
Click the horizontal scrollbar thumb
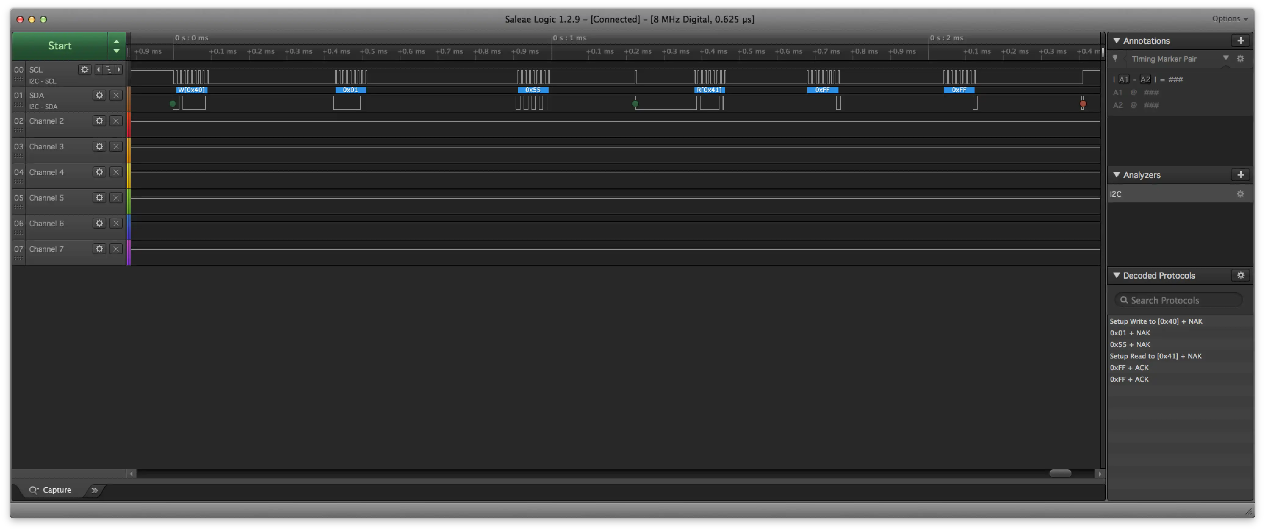point(1060,474)
